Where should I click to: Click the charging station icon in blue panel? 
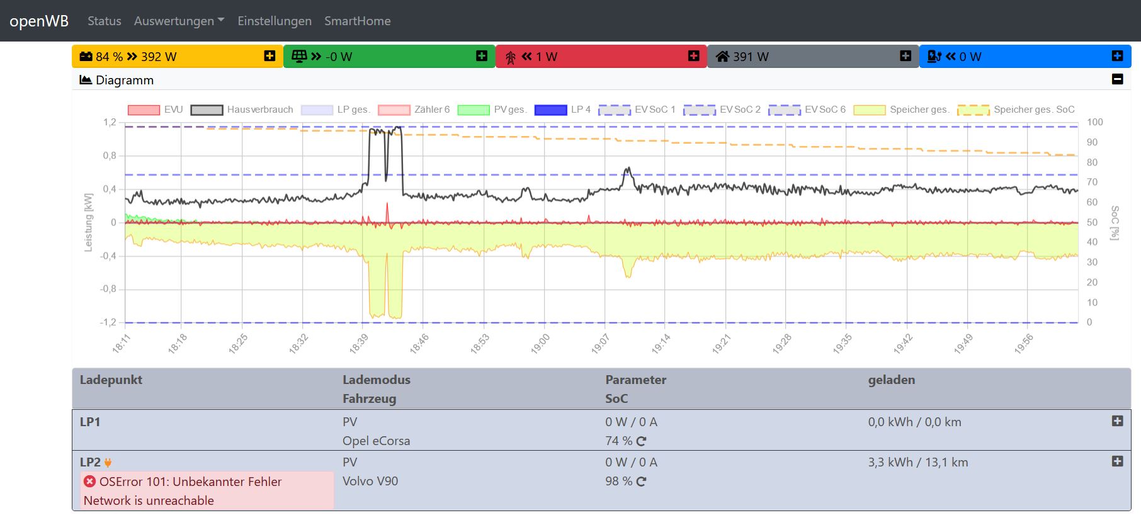pyautogui.click(x=934, y=57)
